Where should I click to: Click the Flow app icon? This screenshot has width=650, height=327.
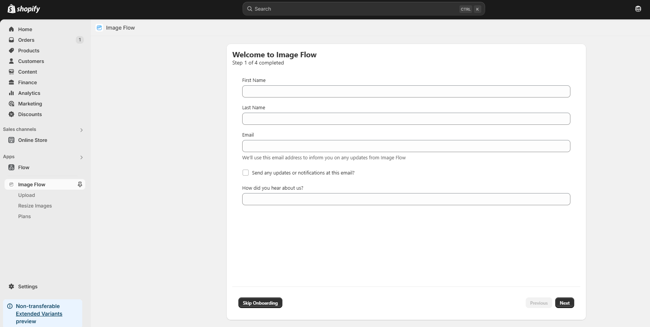pyautogui.click(x=11, y=167)
